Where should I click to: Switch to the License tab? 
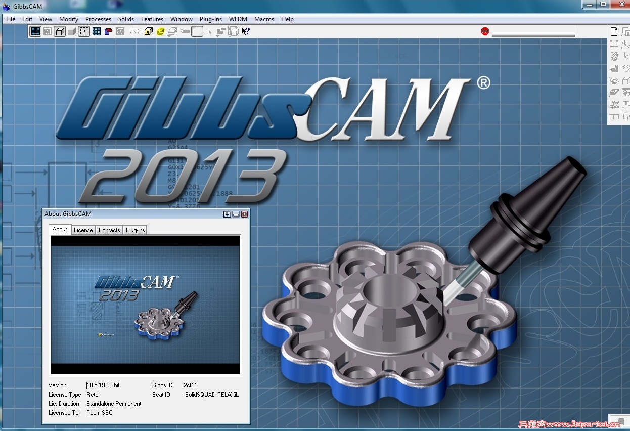point(83,230)
